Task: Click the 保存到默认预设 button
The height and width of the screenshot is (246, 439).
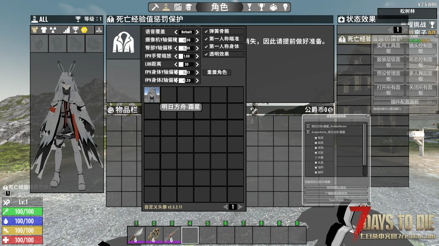Action: pyautogui.click(x=336, y=188)
